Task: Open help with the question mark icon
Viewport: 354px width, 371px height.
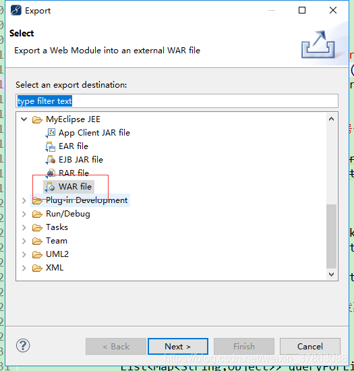Action: point(23,345)
